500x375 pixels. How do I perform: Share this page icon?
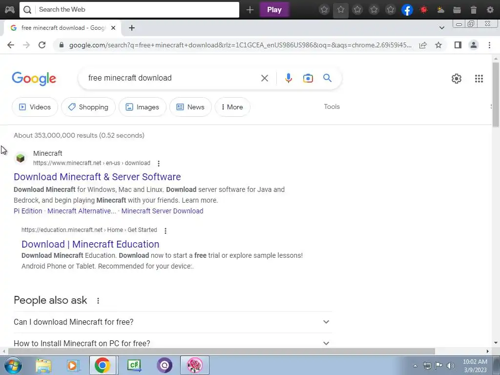tap(423, 45)
